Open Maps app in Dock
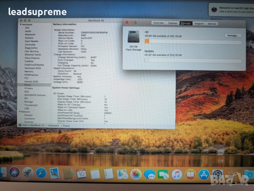254x191 pixels. click(x=122, y=174)
